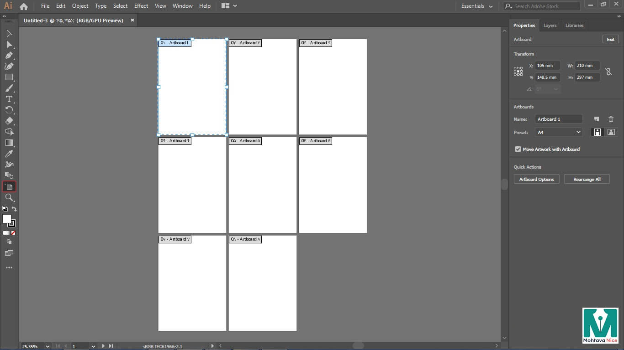Switch to the Layers tab
Screen dimensions: 624x350
tap(550, 25)
